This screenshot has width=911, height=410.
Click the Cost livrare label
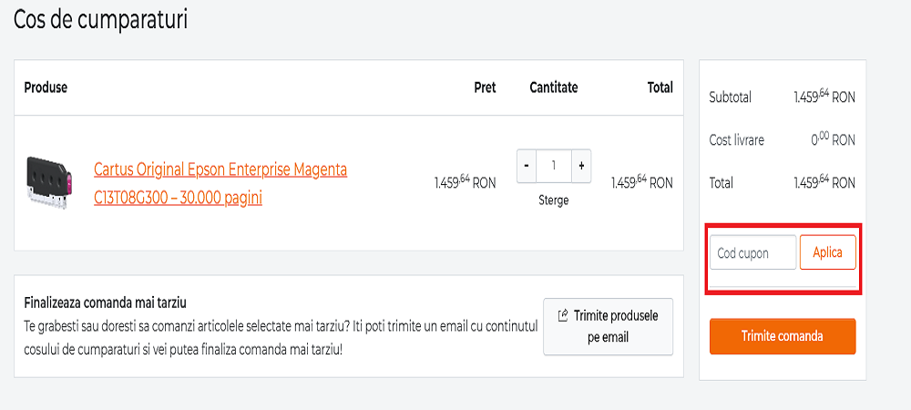(x=736, y=140)
